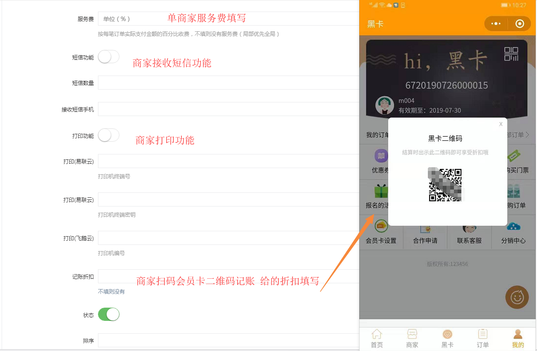This screenshot has height=351, width=537.
Task: Click the 接收短信手机 input field
Action: (229, 109)
